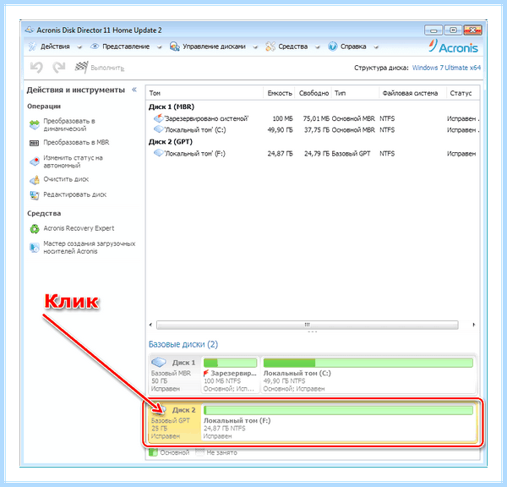
Task: Open the Представление dropdown arrow
Action: tap(160, 47)
